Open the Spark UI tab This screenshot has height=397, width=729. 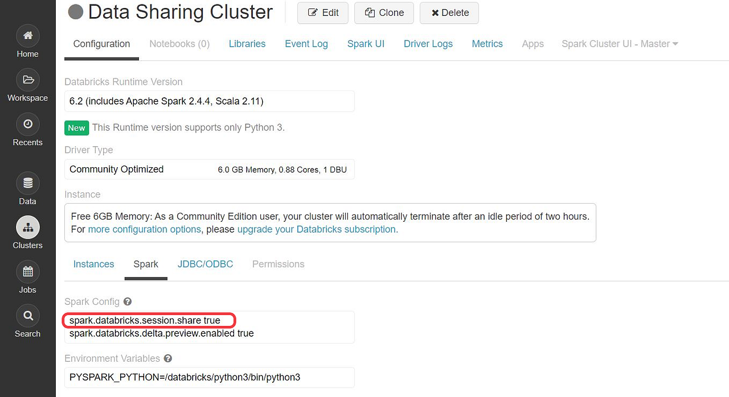pos(366,44)
